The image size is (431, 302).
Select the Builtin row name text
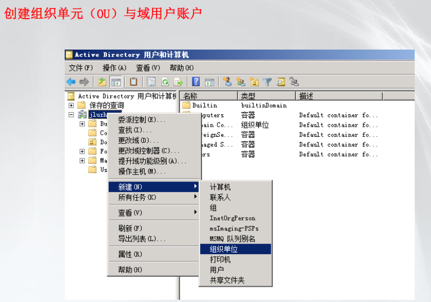click(205, 105)
